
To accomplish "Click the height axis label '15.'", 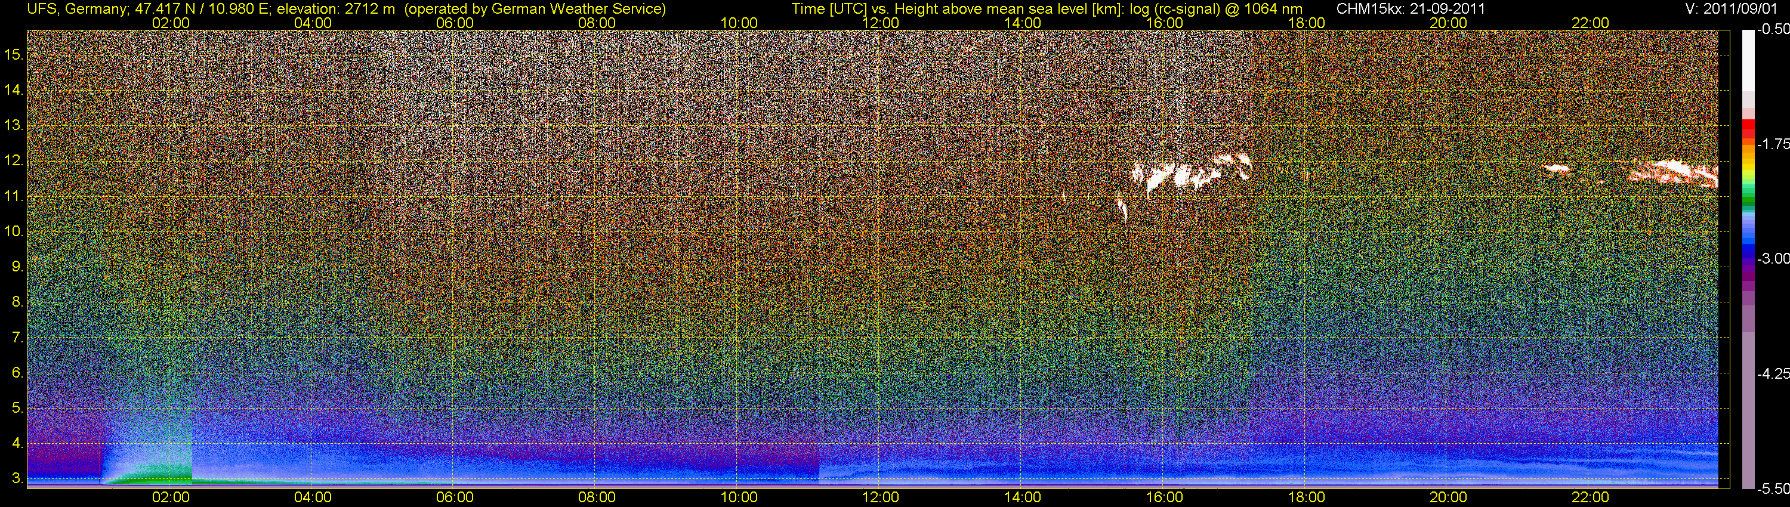I will (14, 54).
